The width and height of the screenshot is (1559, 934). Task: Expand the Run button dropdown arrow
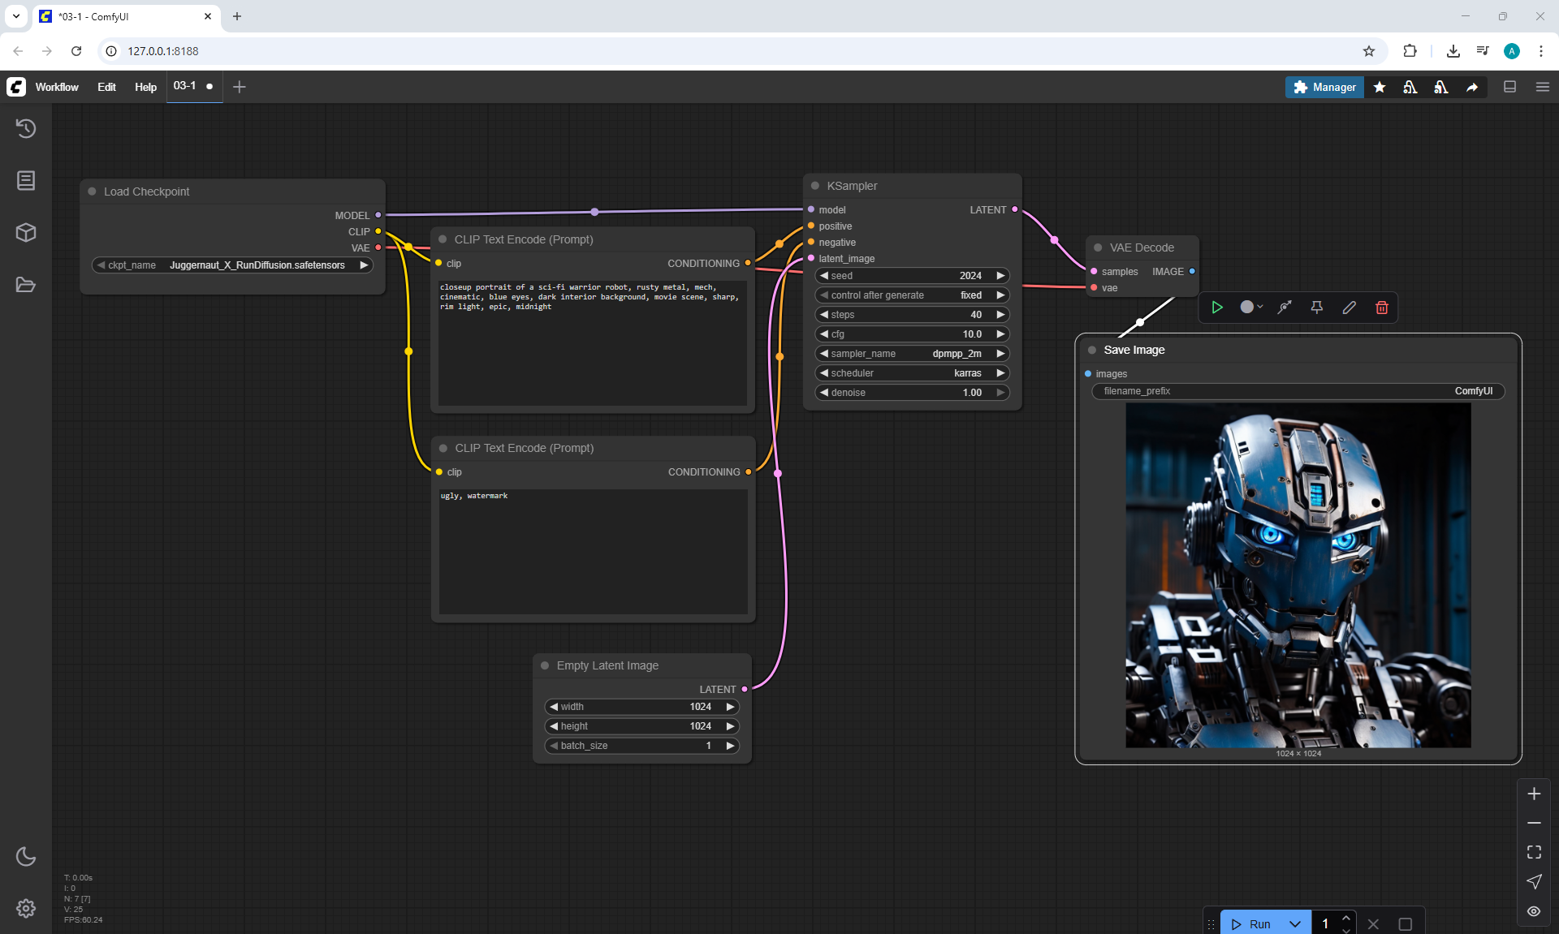point(1295,923)
